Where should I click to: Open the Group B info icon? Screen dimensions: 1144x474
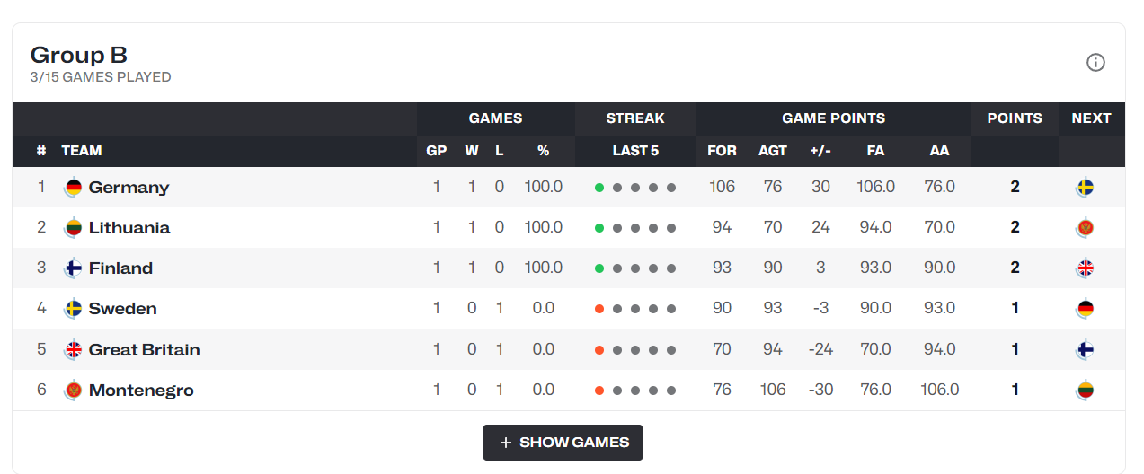[1095, 62]
